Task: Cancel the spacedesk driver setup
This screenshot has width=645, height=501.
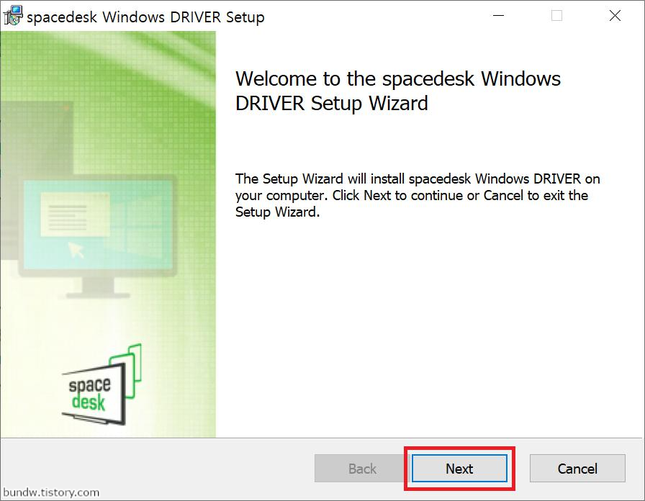Action: [x=577, y=468]
